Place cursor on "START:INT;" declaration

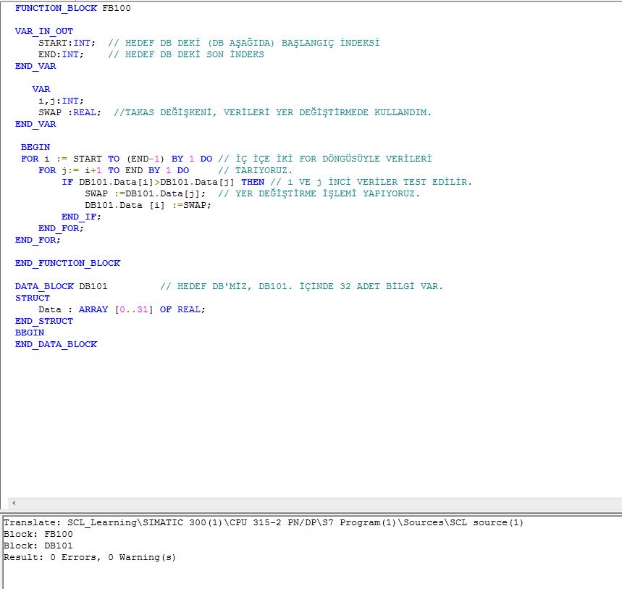click(x=67, y=43)
